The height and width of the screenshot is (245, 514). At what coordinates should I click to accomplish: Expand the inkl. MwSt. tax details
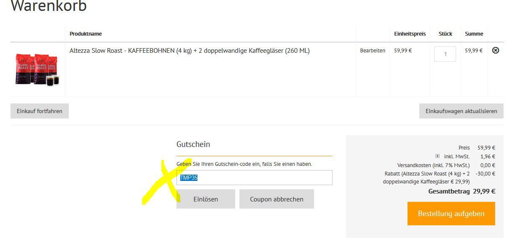coord(437,156)
